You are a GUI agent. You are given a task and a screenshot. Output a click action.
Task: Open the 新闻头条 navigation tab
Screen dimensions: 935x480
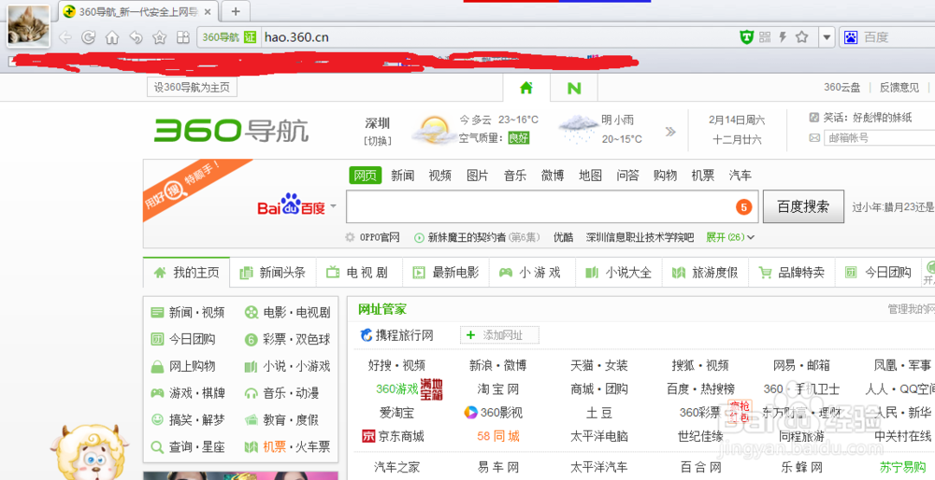click(273, 272)
